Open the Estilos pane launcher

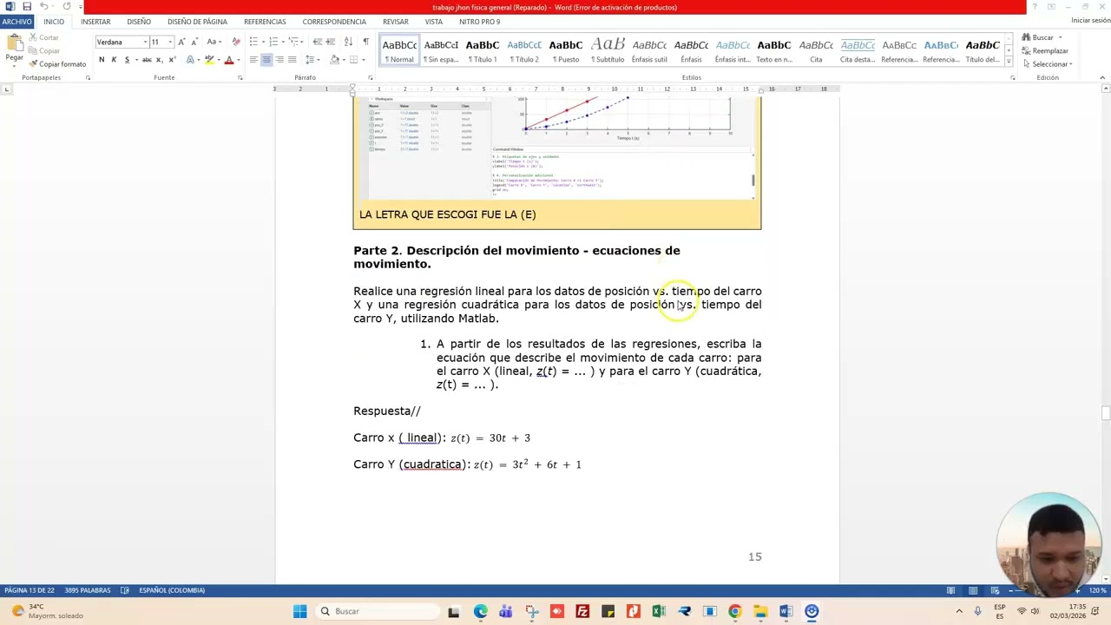click(x=1012, y=78)
